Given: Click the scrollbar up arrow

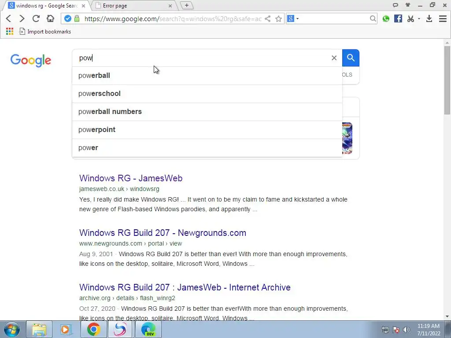Looking at the screenshot, I should tap(447, 43).
